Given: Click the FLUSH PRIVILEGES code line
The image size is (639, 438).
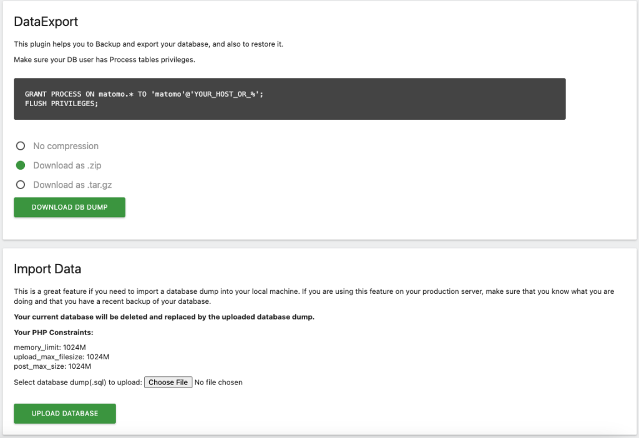Looking at the screenshot, I should 61,104.
